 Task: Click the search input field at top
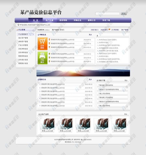click(x=107, y=14)
